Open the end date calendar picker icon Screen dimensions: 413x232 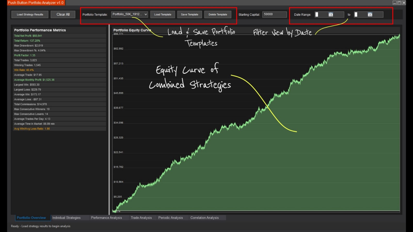point(370,15)
